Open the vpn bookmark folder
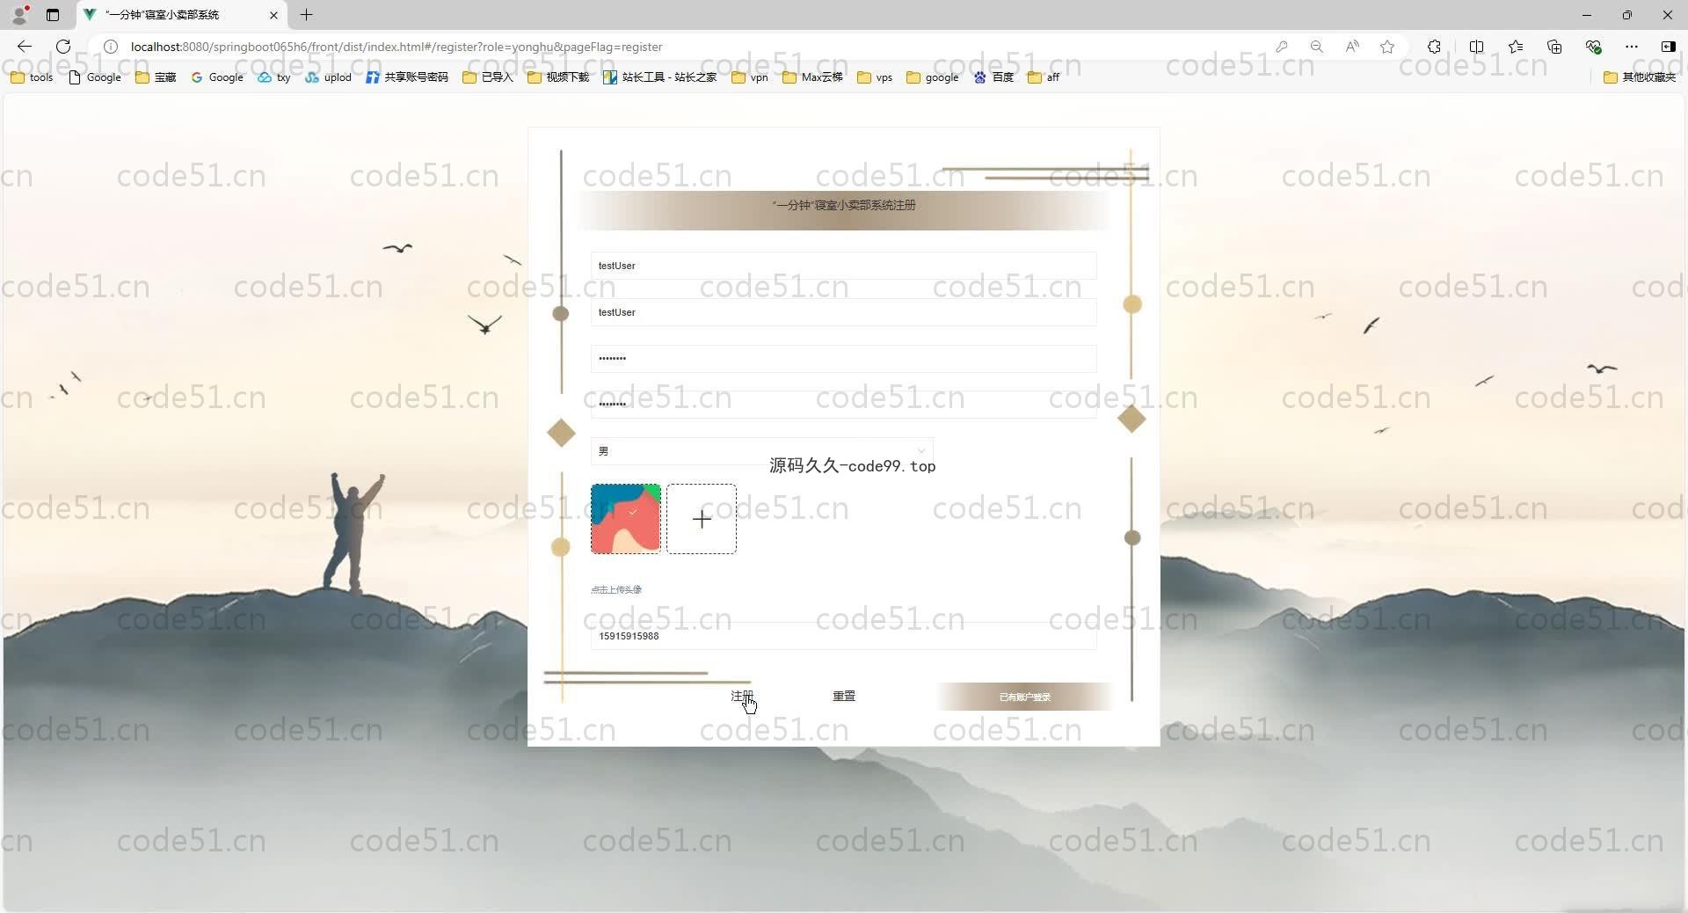 (x=750, y=77)
